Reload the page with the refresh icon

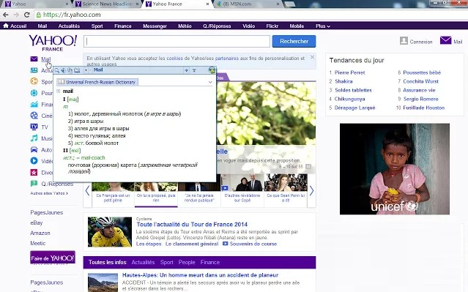(27, 15)
